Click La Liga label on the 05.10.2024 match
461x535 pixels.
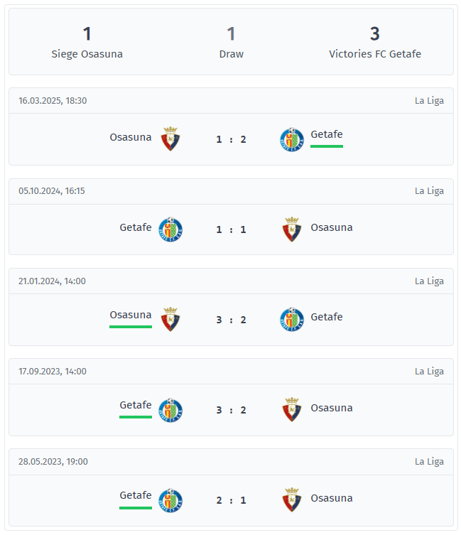pos(429,190)
